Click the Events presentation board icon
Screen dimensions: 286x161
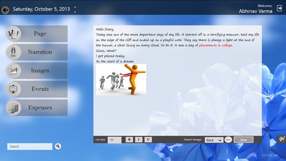[13, 89]
